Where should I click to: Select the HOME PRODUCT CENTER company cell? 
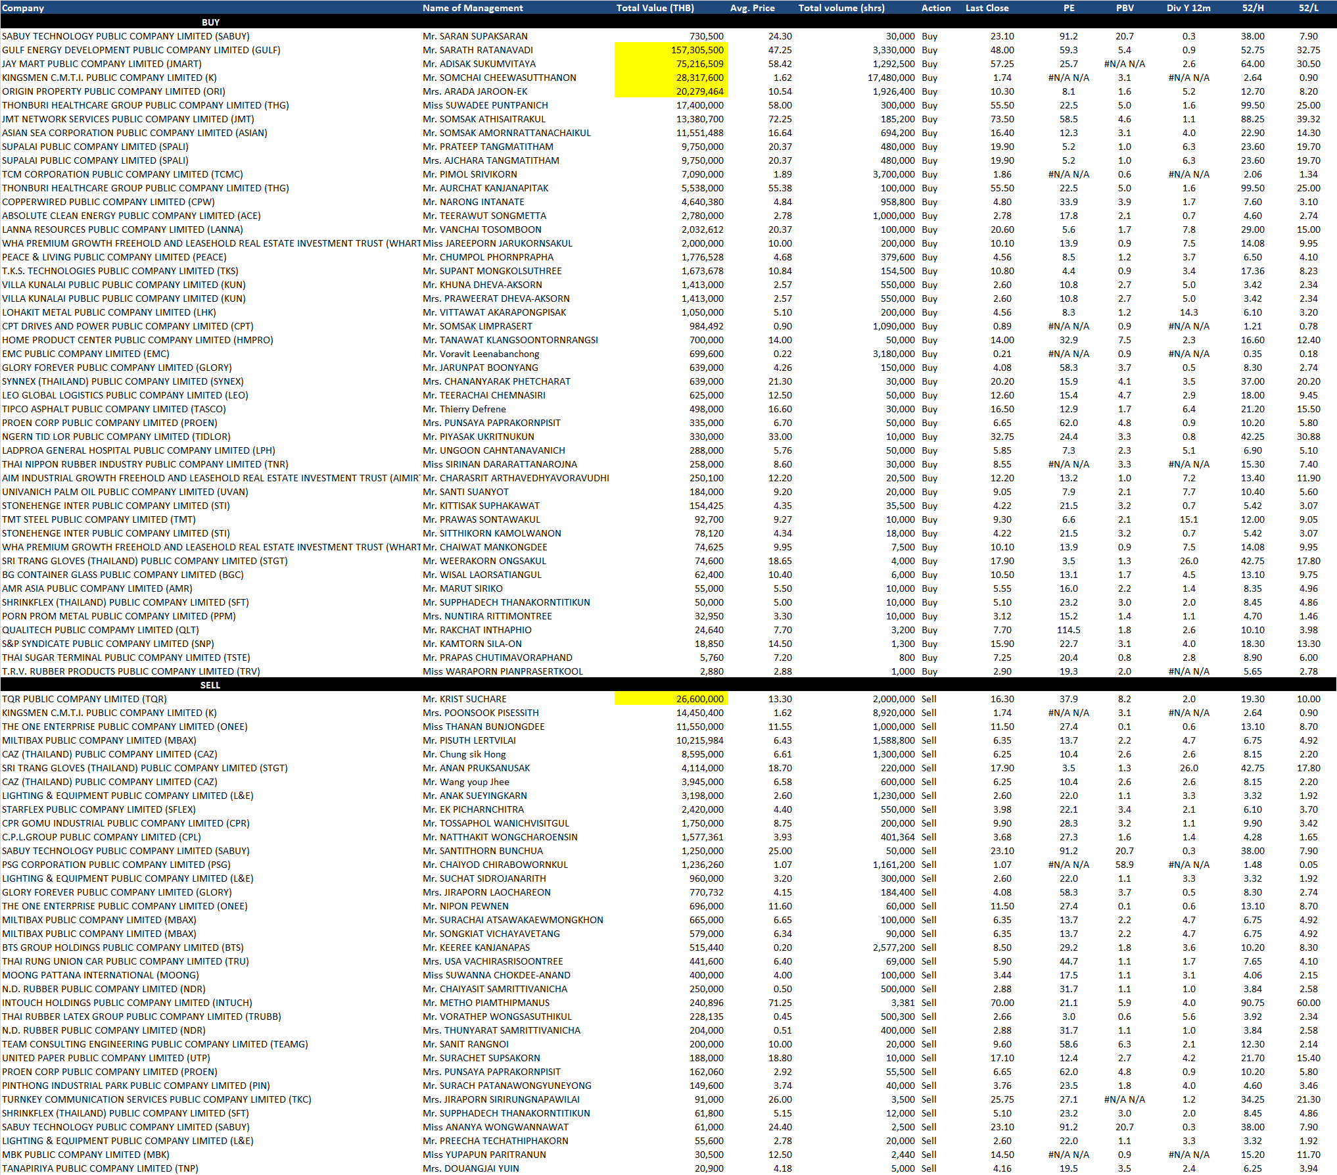click(137, 340)
